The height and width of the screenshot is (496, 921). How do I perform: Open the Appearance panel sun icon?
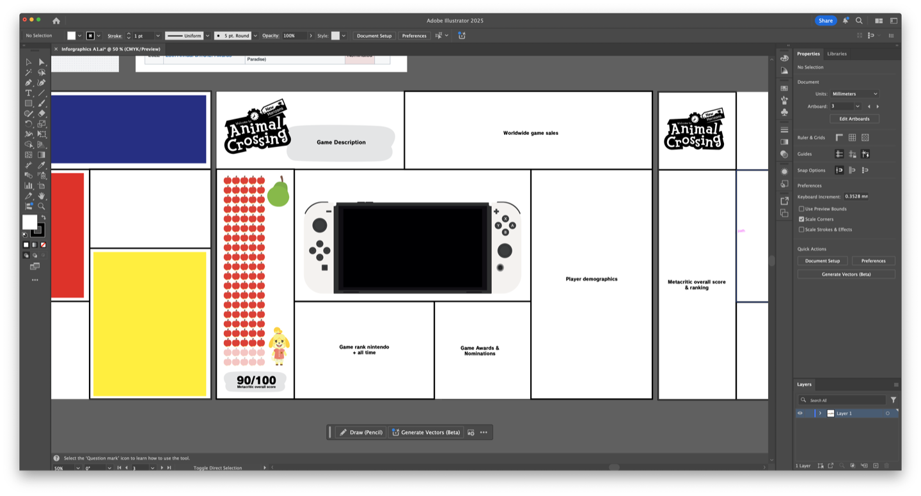784,171
